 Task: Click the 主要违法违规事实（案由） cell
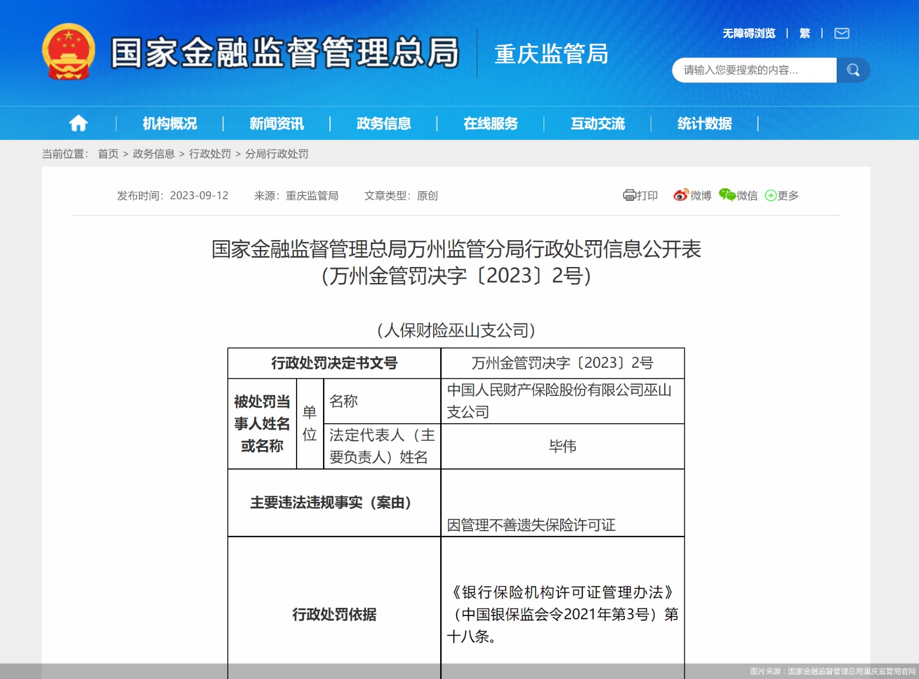tap(334, 502)
